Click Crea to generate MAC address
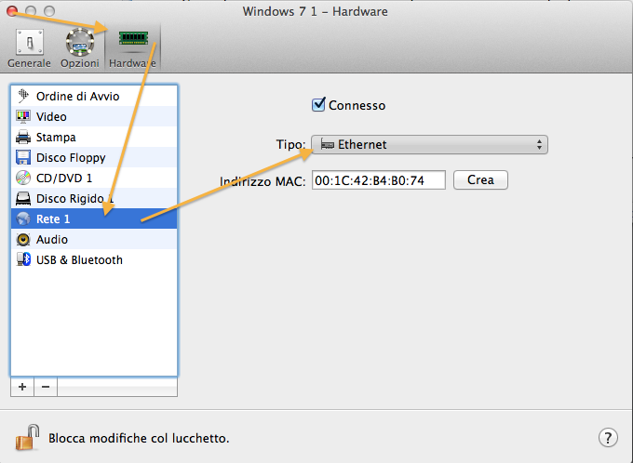 point(480,179)
